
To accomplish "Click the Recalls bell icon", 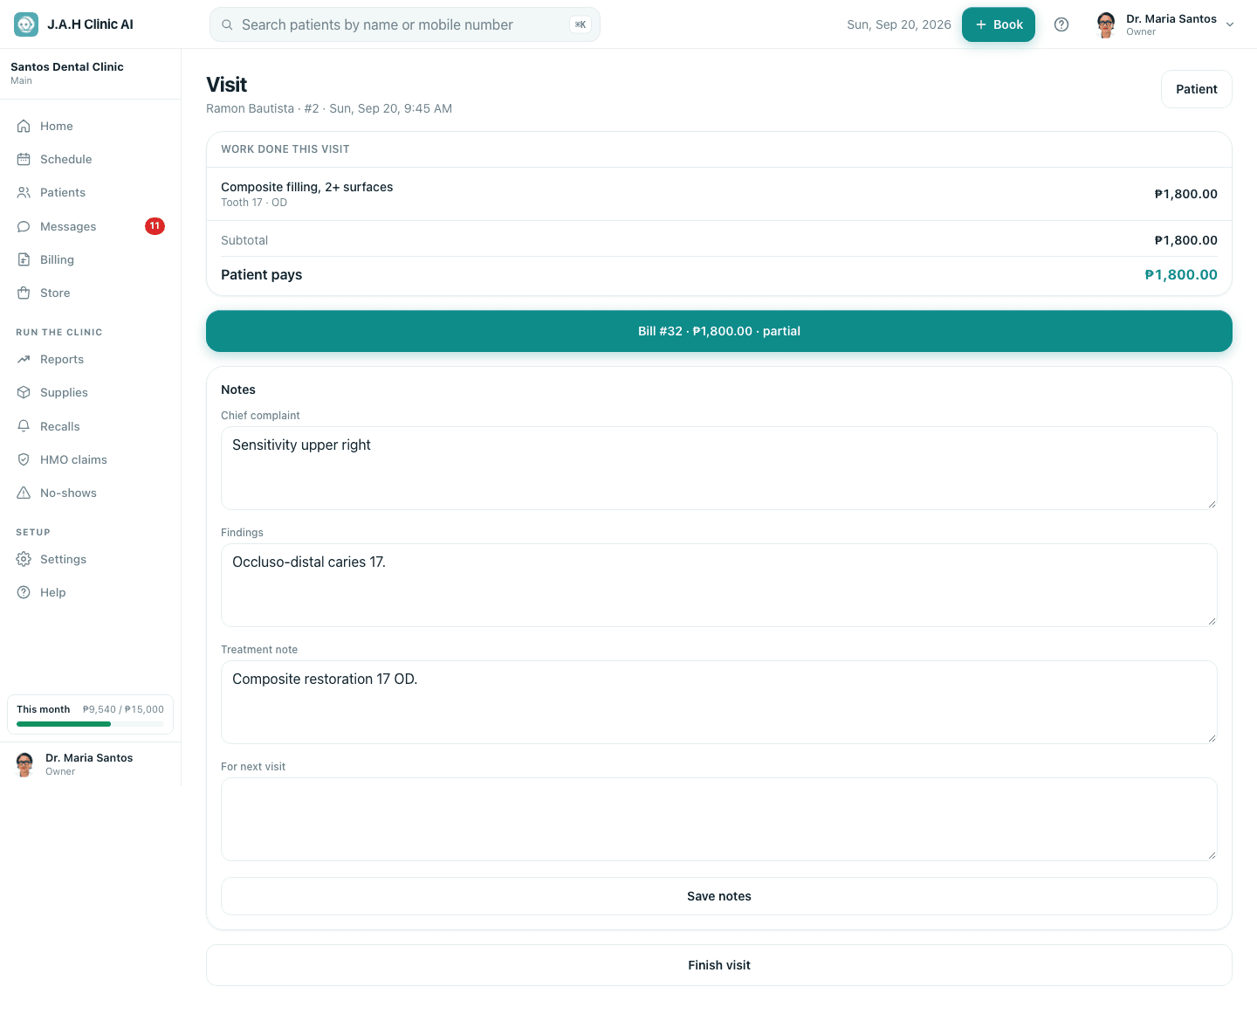I will 24,426.
